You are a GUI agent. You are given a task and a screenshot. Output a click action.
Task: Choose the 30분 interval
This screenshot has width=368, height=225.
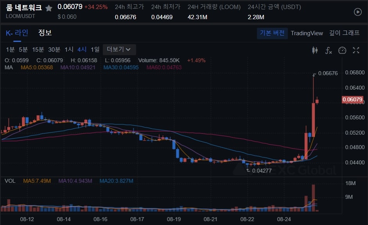[x=54, y=50]
